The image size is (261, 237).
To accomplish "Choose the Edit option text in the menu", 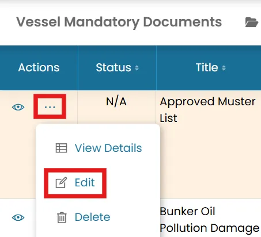I will pos(85,182).
